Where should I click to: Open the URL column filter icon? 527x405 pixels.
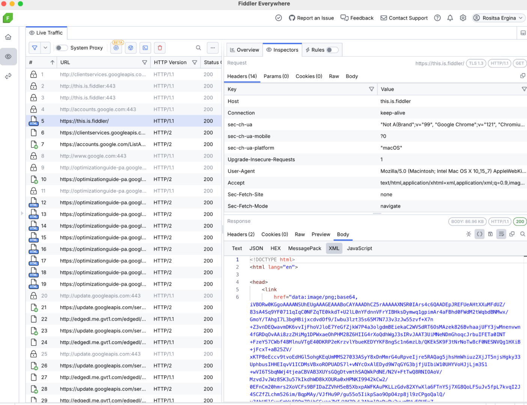coord(145,62)
